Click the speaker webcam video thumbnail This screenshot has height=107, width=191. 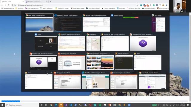(180, 6)
